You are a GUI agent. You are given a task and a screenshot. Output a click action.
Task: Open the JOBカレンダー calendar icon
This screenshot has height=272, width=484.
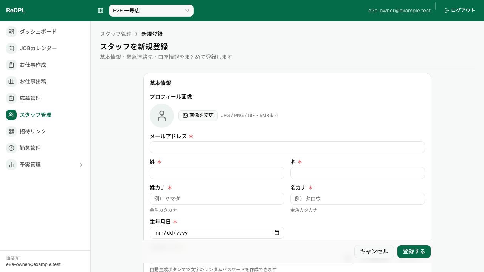coord(11,48)
